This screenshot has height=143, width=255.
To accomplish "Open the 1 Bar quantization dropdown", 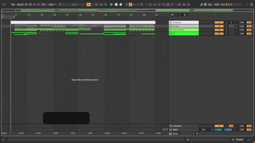I will coord(52,4).
